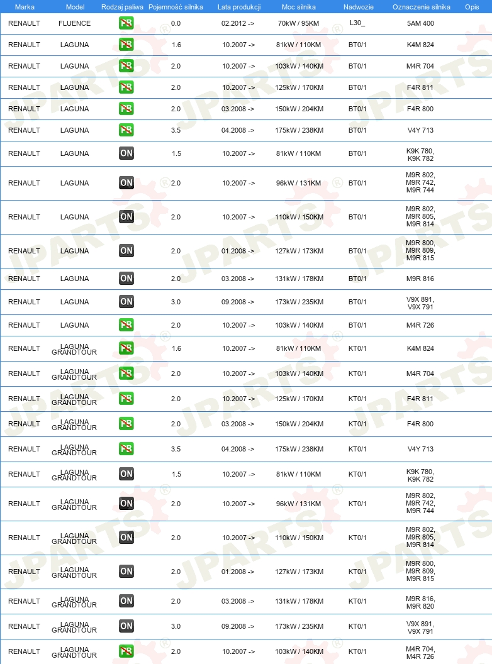Screen dimensions: 492x664
Task: Click the ON diesel icon for Laguna BT0/1 131kW
Action: click(126, 278)
